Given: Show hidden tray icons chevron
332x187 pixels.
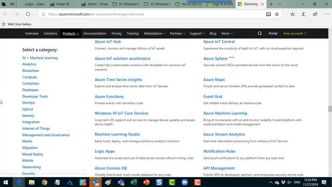Looking at the screenshot, I should [271, 182].
